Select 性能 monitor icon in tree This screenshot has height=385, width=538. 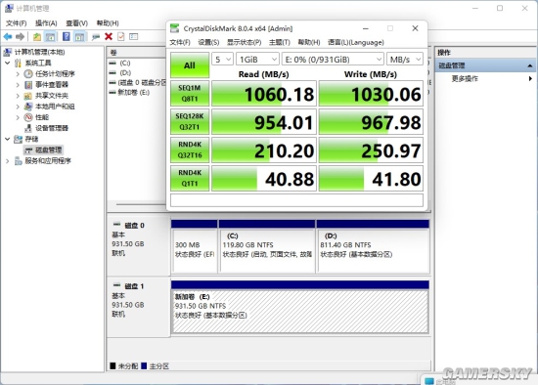tap(28, 117)
